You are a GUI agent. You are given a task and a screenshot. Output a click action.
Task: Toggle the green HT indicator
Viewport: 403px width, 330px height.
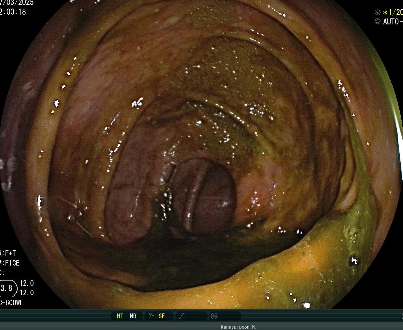[x=120, y=316]
